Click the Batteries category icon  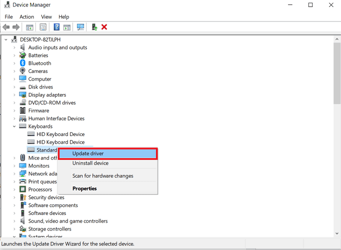tap(22, 55)
